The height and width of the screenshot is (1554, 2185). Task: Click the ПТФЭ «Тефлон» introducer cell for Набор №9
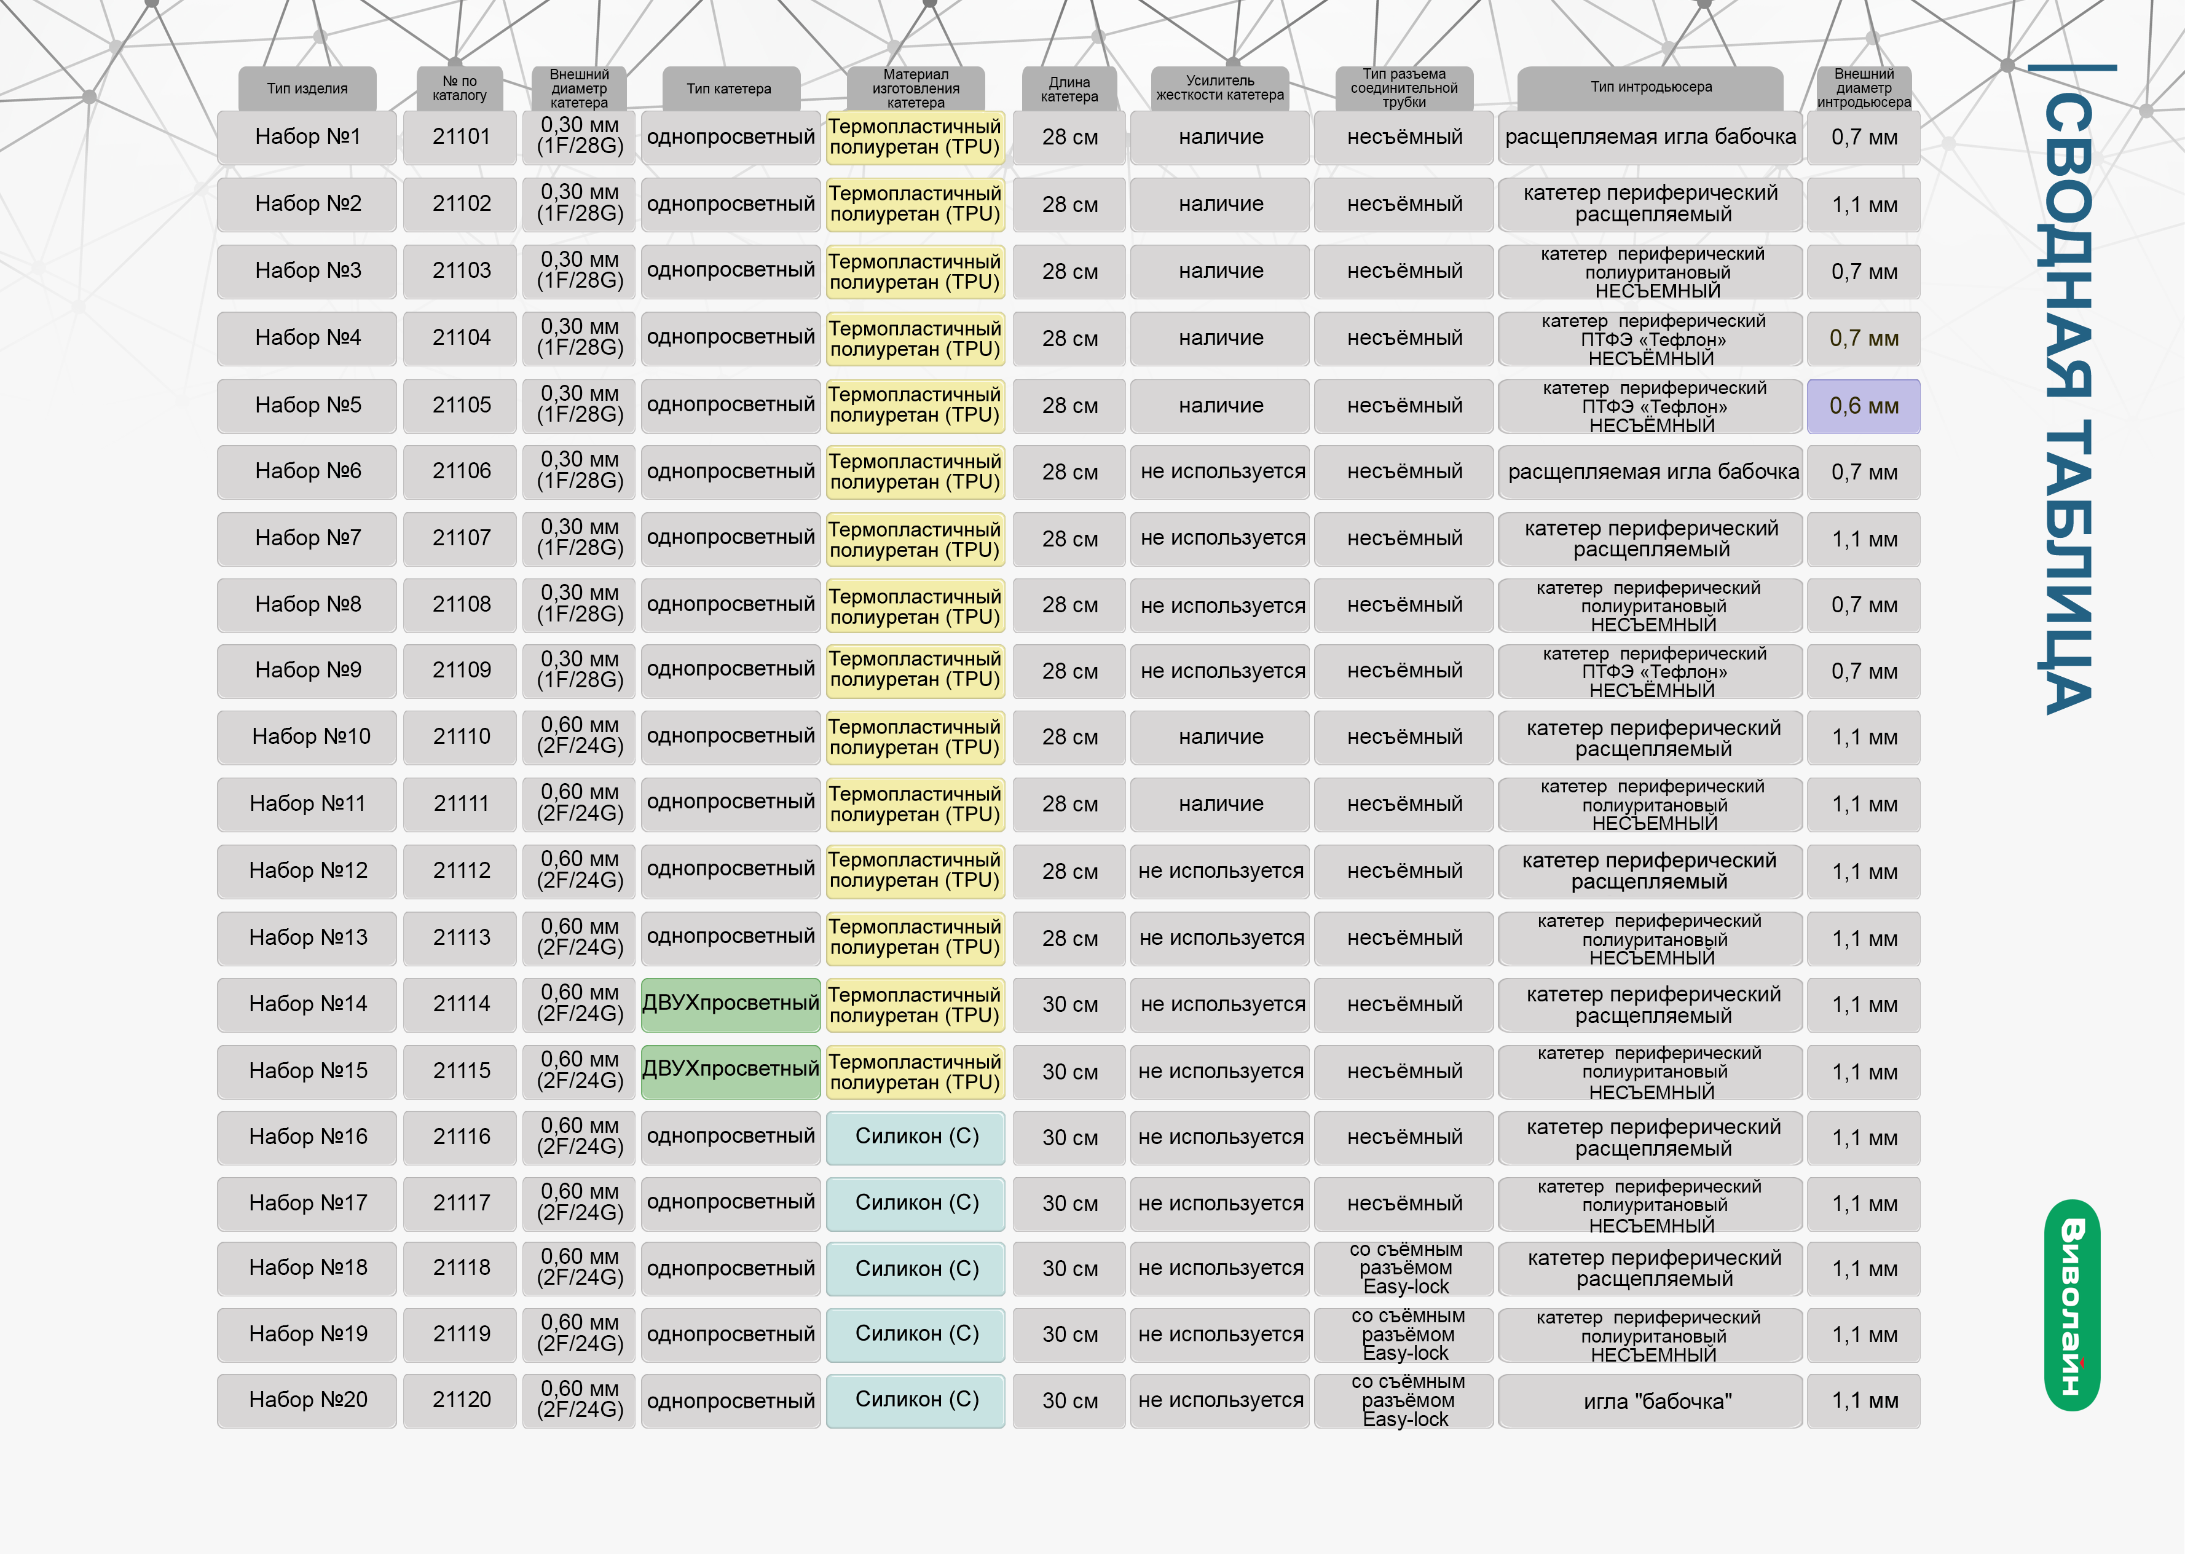[1650, 671]
